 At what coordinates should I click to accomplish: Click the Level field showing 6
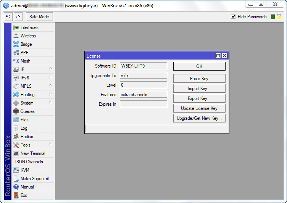143,85
